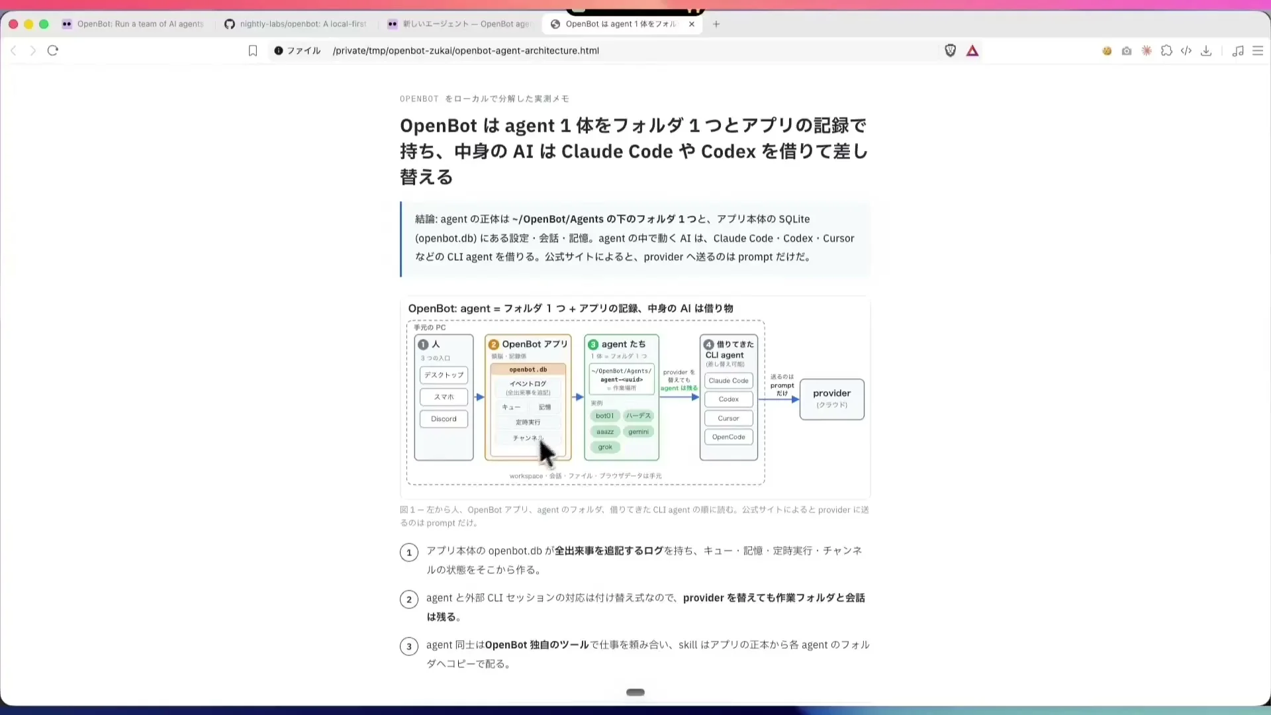The image size is (1271, 715).
Task: Open the extensions puzzle-piece menu
Action: [1166, 51]
